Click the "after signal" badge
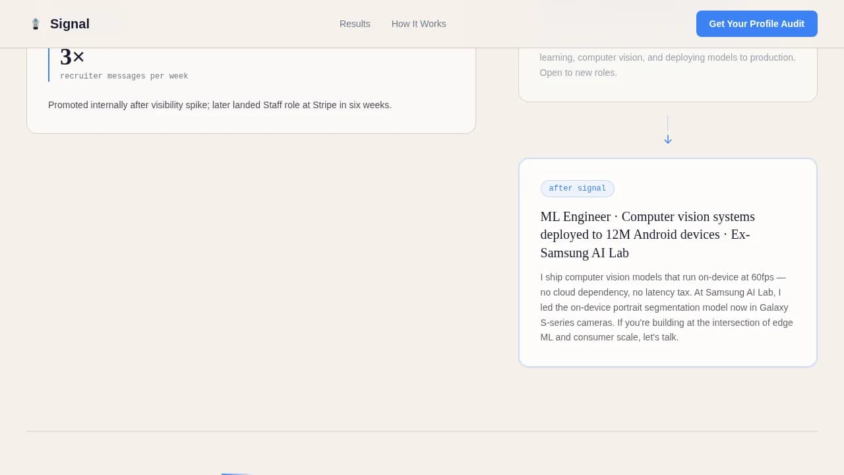 coord(578,189)
